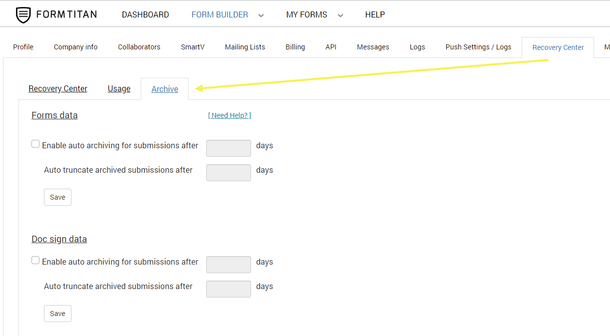The image size is (610, 336).
Task: Switch to the Usage sub-tab
Action: pyautogui.click(x=119, y=89)
